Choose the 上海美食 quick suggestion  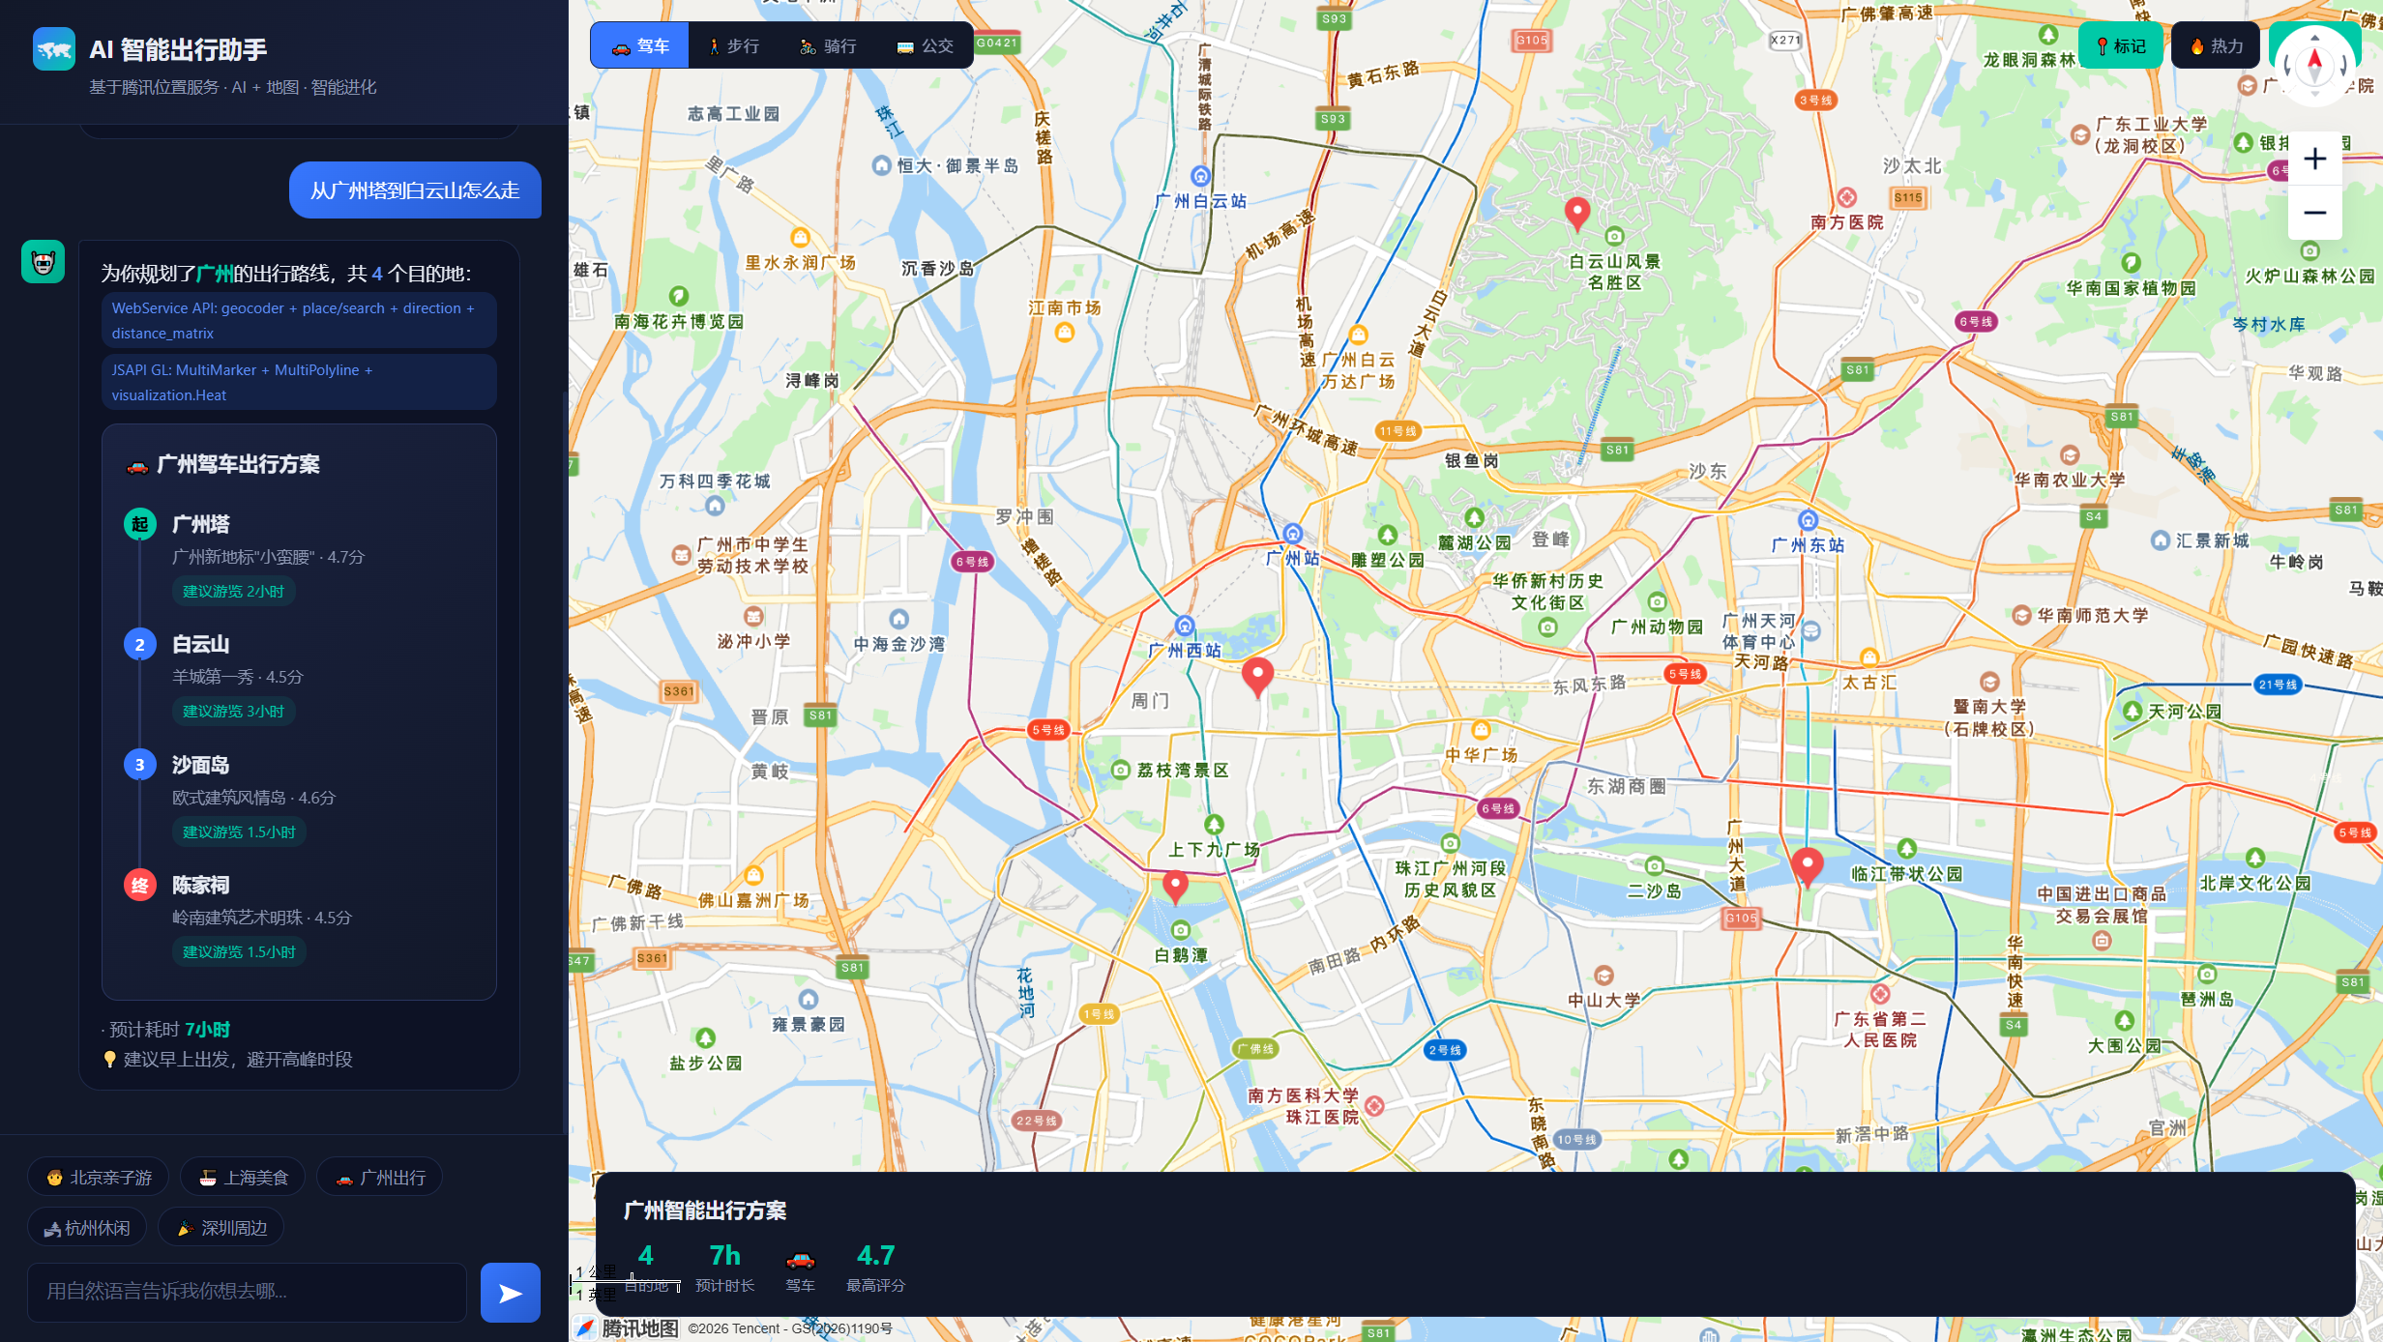243,1177
